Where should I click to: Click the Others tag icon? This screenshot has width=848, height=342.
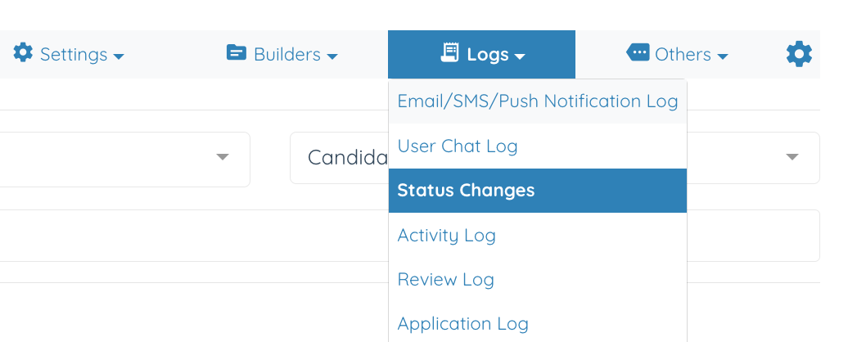pyautogui.click(x=637, y=53)
